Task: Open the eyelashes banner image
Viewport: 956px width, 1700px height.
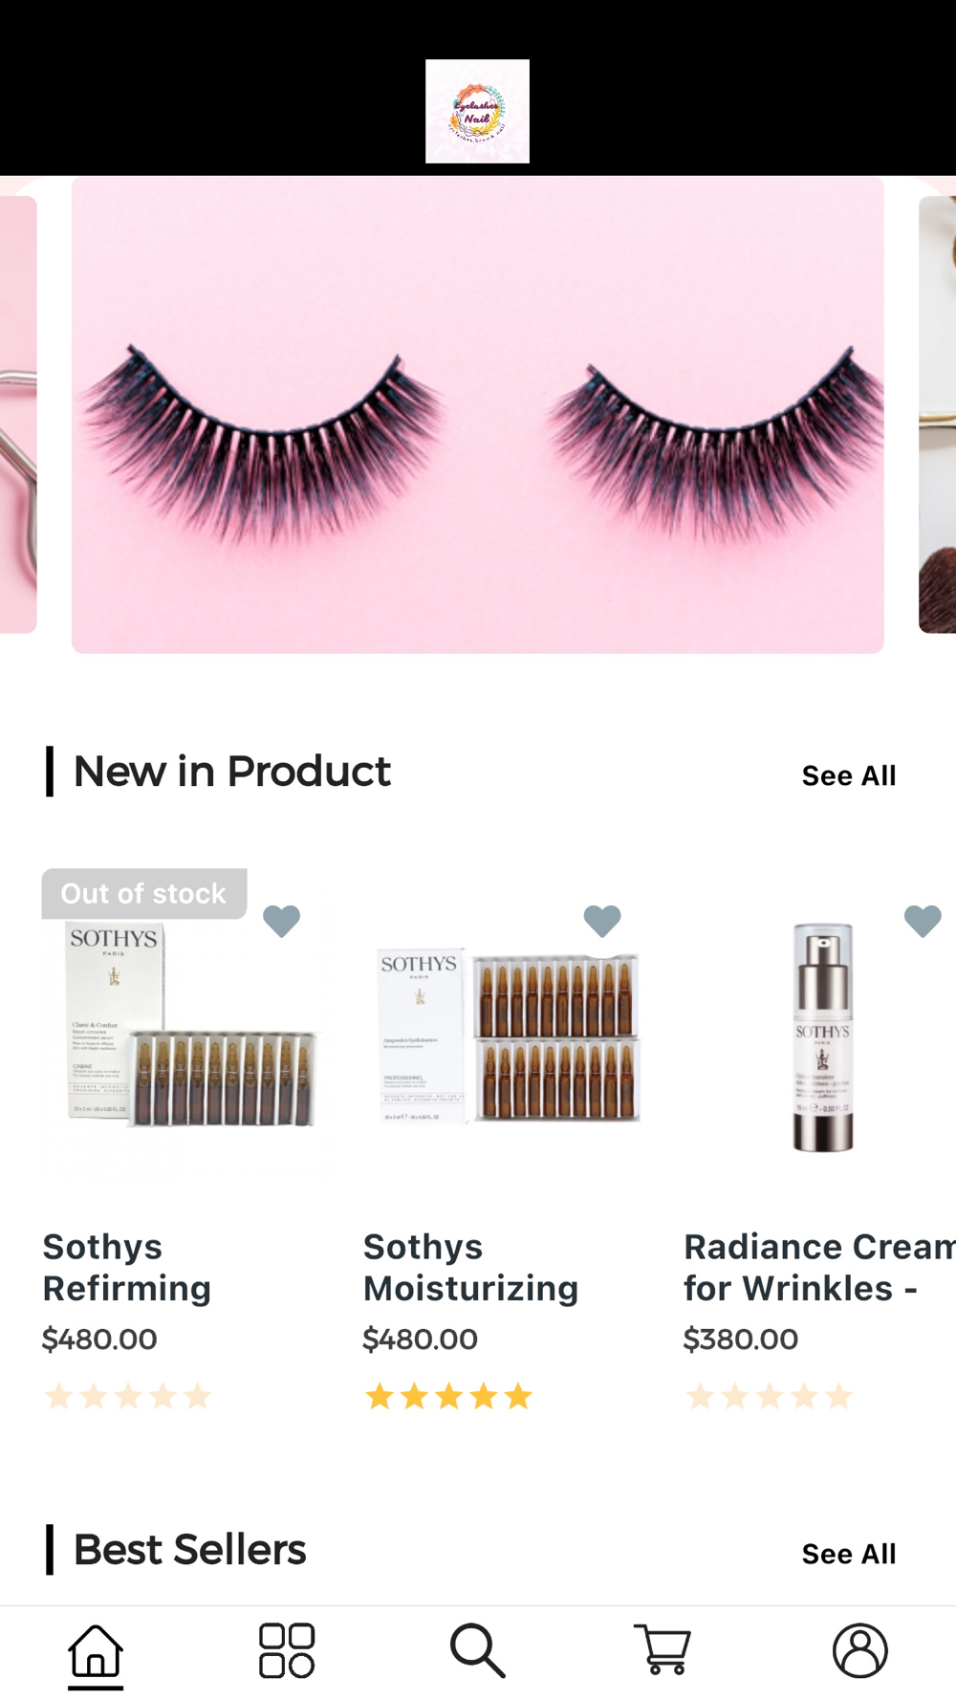Action: click(x=478, y=415)
